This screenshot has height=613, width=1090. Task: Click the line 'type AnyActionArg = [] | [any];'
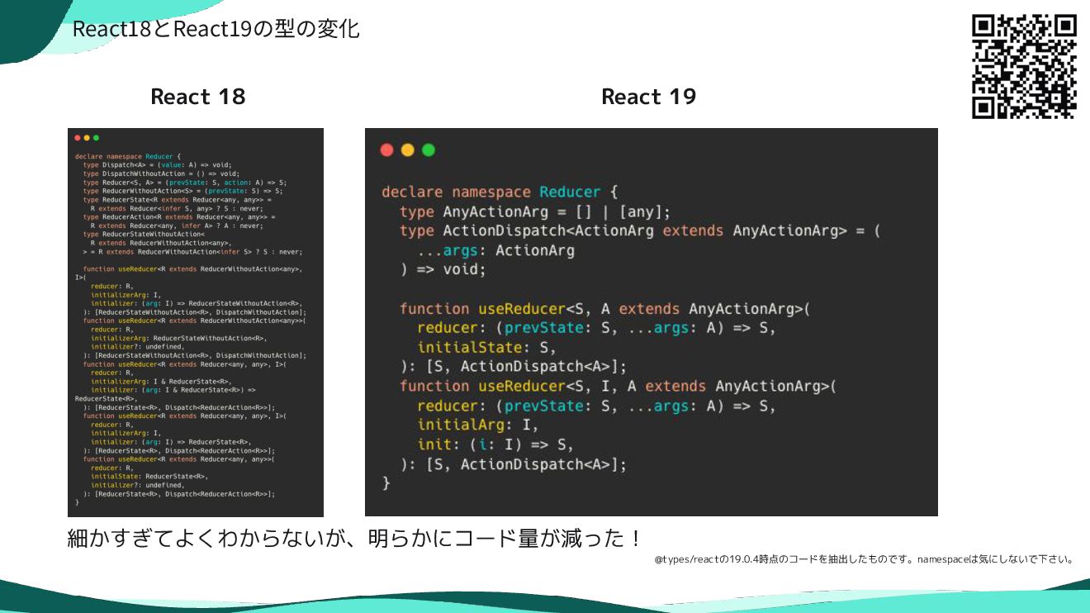[534, 211]
